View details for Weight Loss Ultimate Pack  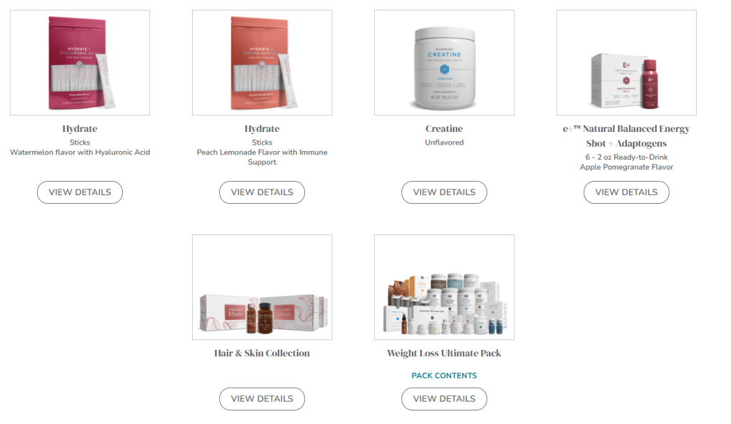[444, 399]
